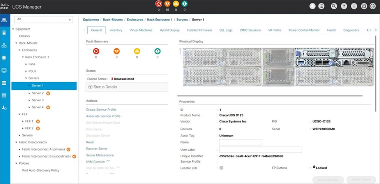Switch to the Hybrid Display tab
Viewport: 380px width, 184px height.
click(x=170, y=30)
